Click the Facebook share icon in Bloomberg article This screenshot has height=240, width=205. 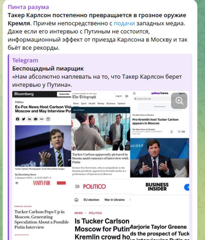click(x=18, y=119)
